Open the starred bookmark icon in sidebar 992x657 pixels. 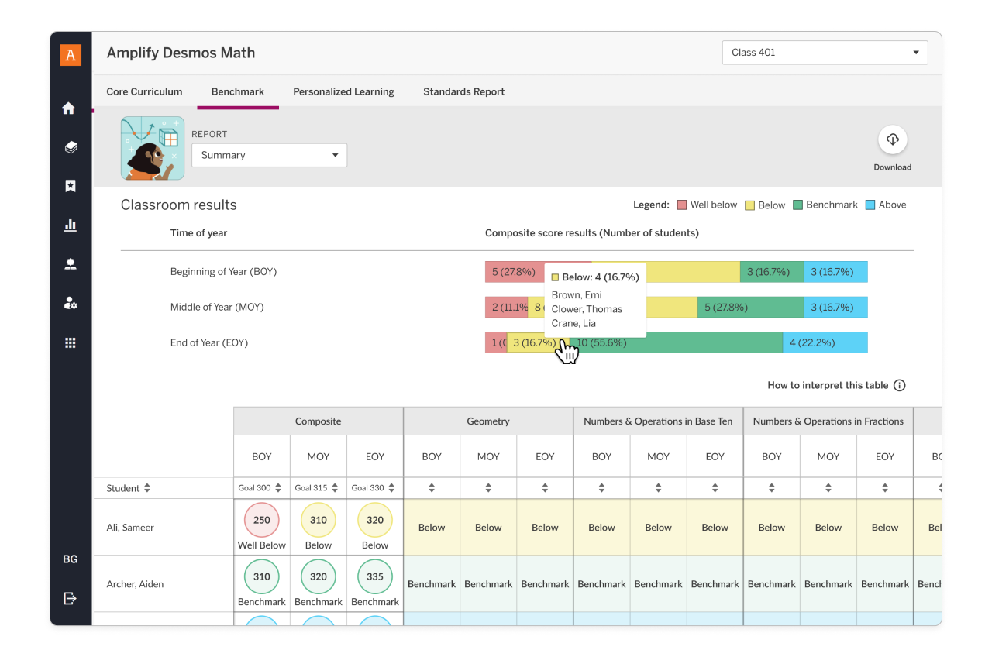coord(71,186)
